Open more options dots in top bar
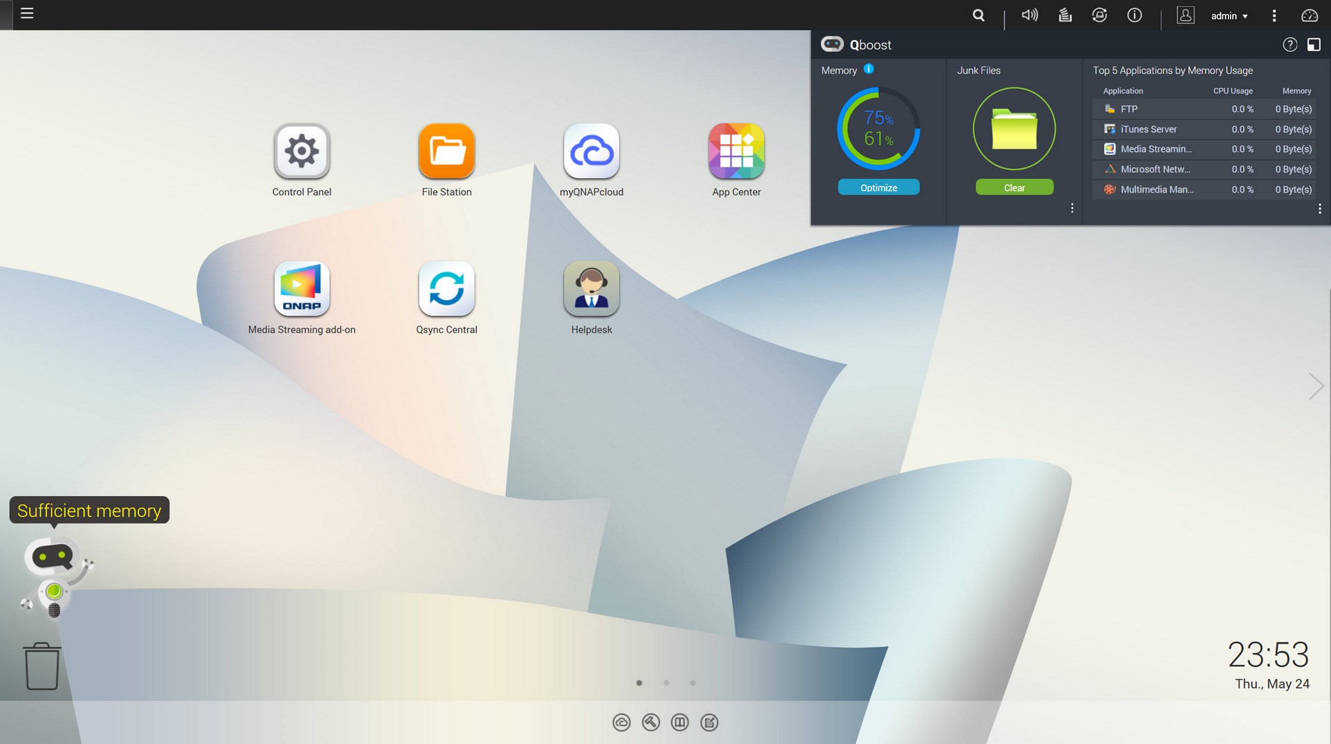Image resolution: width=1331 pixels, height=744 pixels. coord(1274,15)
